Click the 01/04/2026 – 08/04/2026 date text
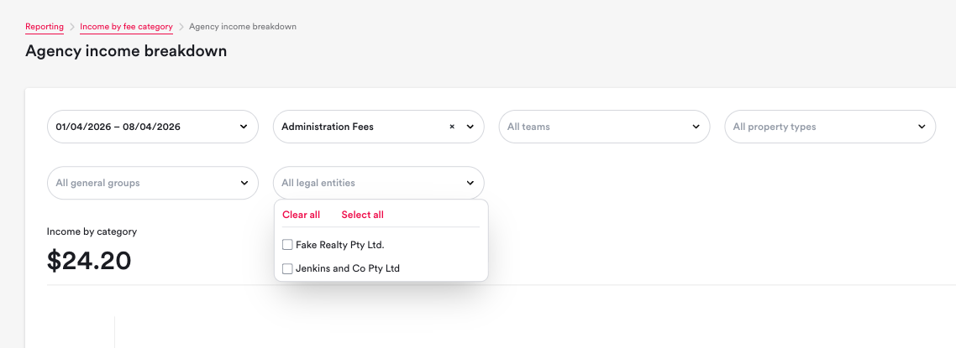This screenshot has height=348, width=956. point(118,127)
